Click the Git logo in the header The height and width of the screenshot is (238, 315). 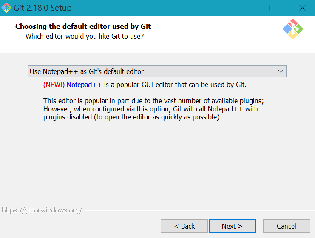pos(292,29)
